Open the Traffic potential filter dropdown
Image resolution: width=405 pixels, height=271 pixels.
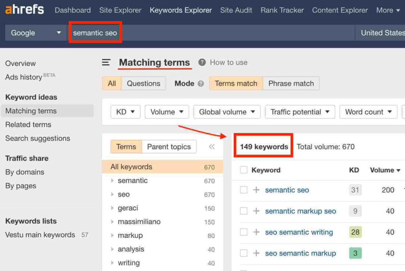pos(299,112)
